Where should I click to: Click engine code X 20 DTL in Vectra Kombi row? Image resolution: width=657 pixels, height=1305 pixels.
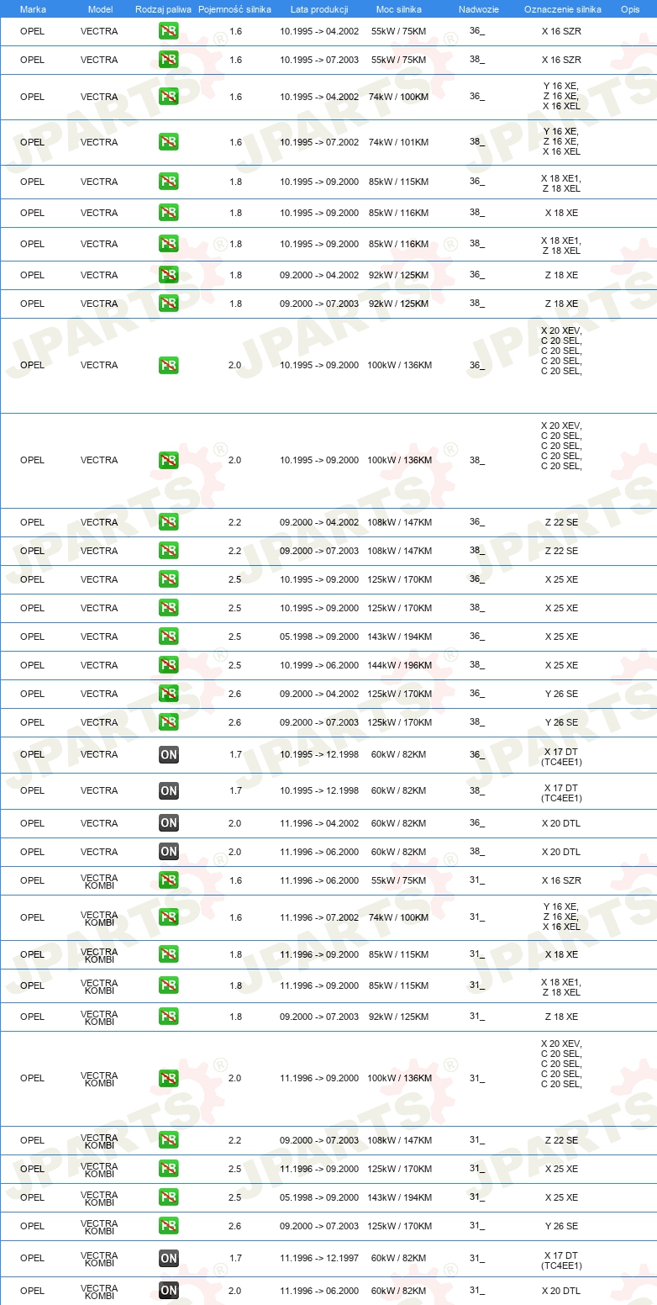(x=561, y=1292)
